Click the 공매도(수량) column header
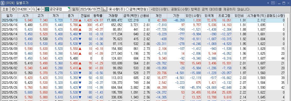 click(x=276, y=16)
